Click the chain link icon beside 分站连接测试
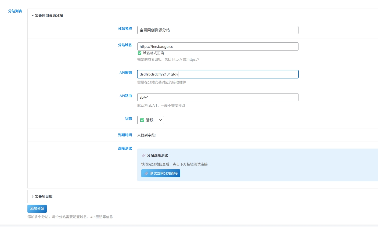This screenshot has height=227, width=378. point(143,156)
